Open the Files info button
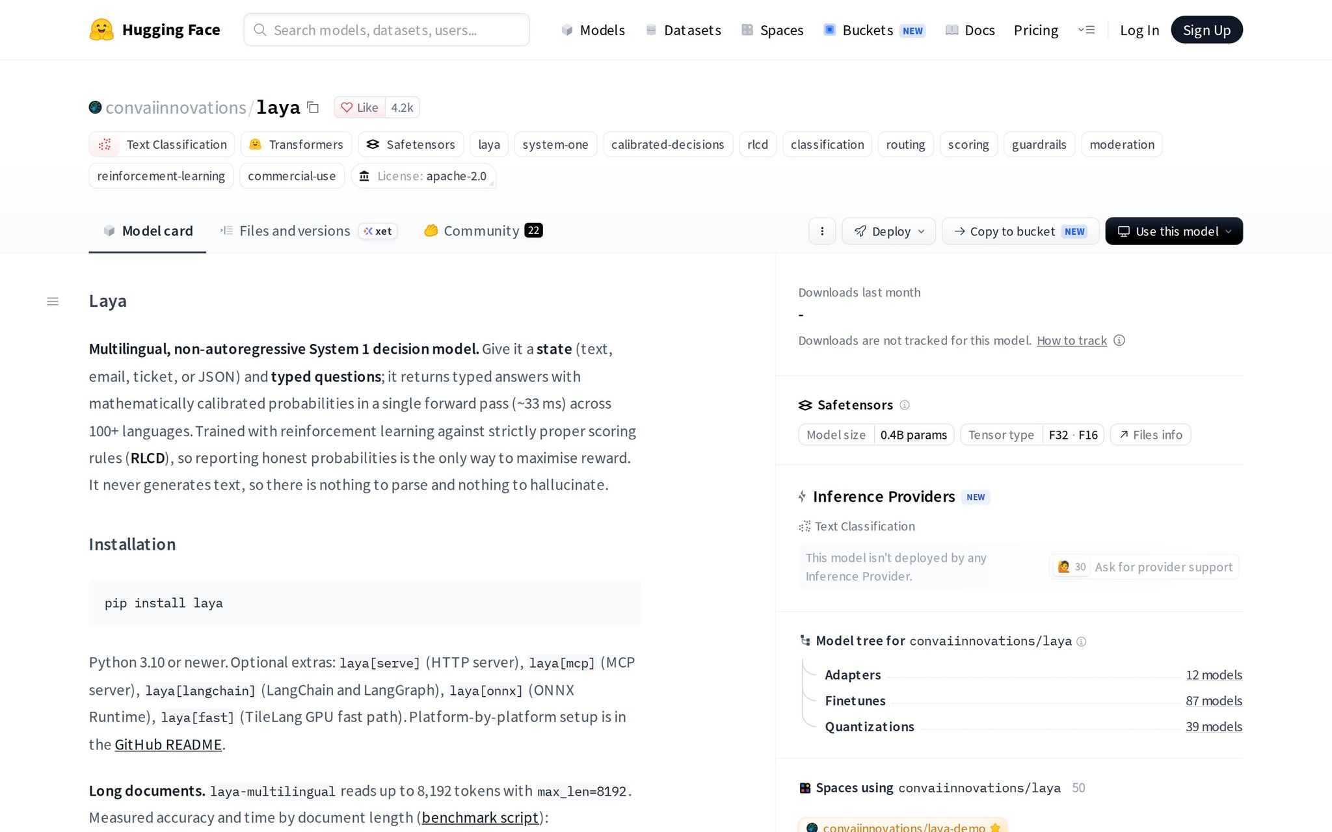The width and height of the screenshot is (1332, 832). point(1151,435)
